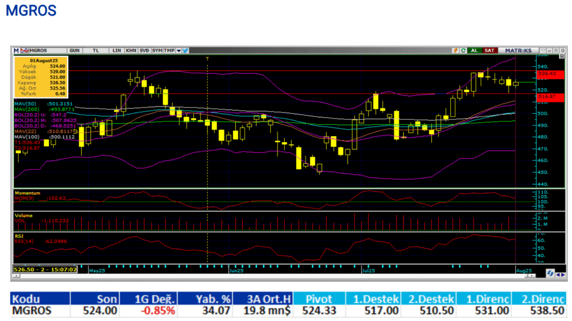572x321 pixels.
Task: Click the 1.Destek column header
Action: [x=374, y=299]
